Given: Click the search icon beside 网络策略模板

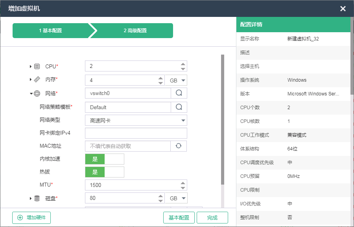Looking at the screenshot, I should pyautogui.click(x=179, y=107).
